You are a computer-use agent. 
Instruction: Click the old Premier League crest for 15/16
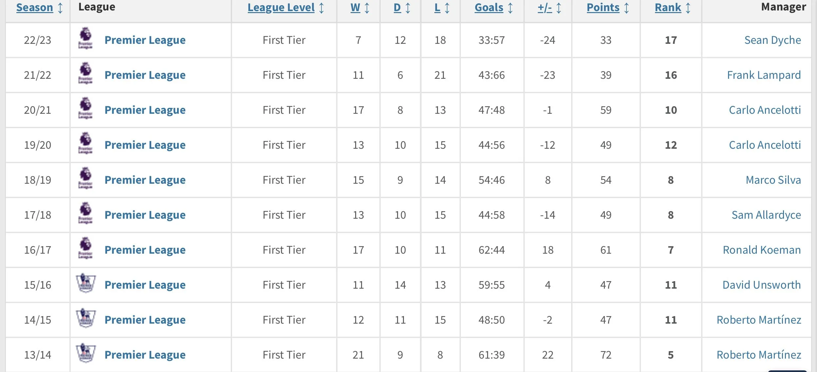pyautogui.click(x=85, y=283)
